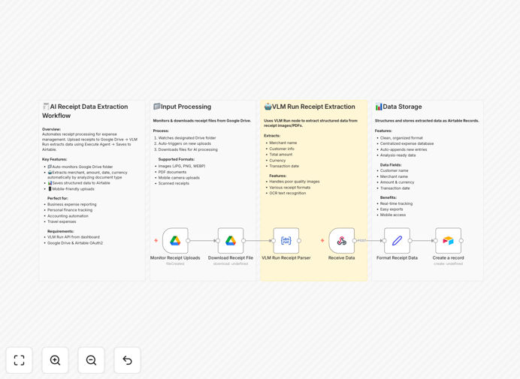
Task: Click 'Merchant name' under Extracts
Action: [x=283, y=143]
